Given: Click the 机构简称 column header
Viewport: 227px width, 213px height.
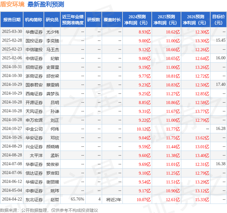Looking at the screenshot, I should [34, 19].
